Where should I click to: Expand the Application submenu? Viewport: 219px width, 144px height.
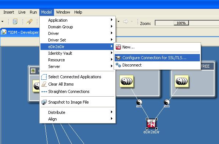click(x=78, y=20)
